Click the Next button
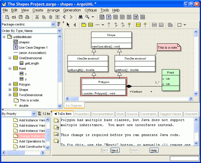Image resolution: width=201 pixels, height=163 pixels. (115, 150)
